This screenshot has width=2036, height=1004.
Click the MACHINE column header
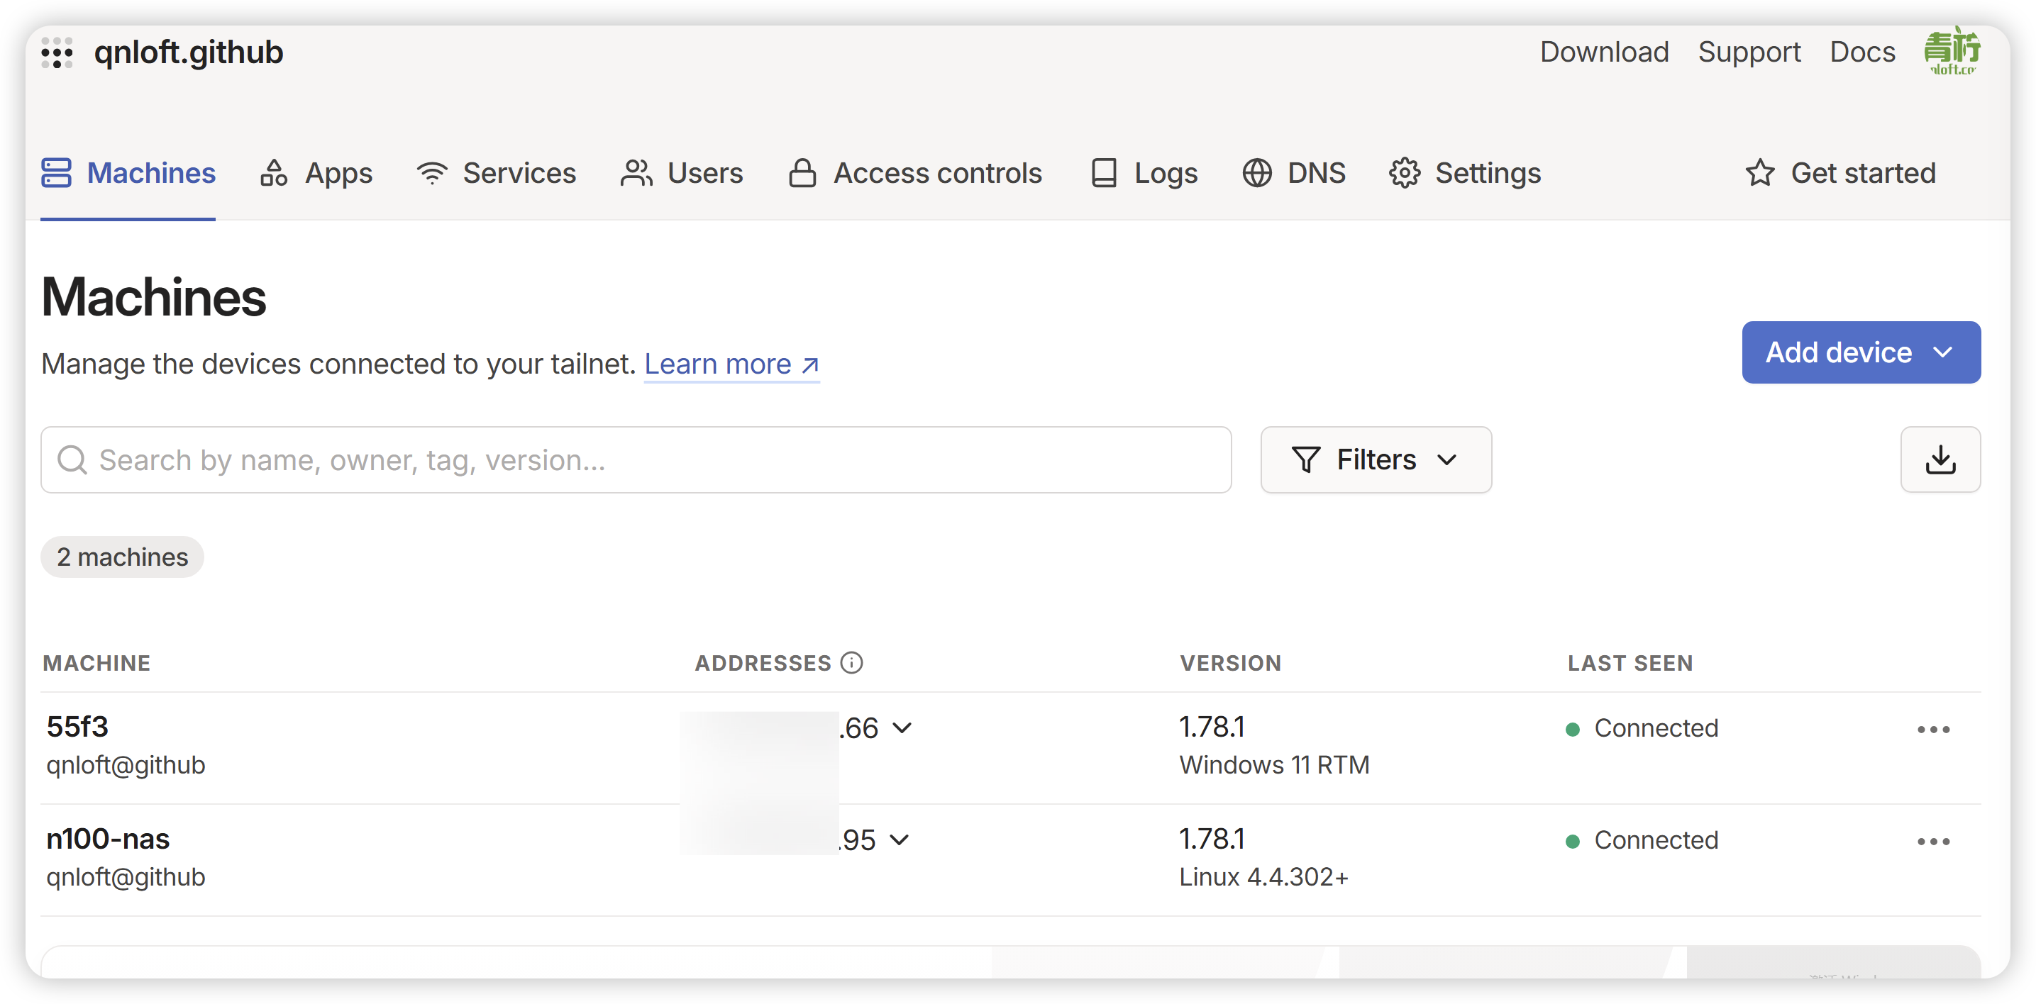tap(96, 663)
